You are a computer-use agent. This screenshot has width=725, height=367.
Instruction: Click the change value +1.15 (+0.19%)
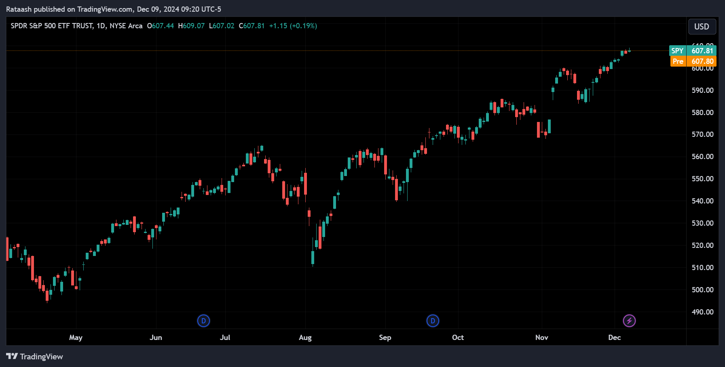point(293,26)
